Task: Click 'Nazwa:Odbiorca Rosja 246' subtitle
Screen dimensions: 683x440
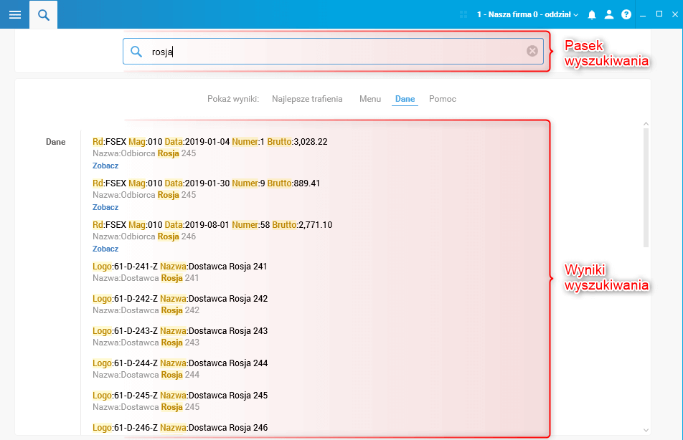Action: coord(144,236)
